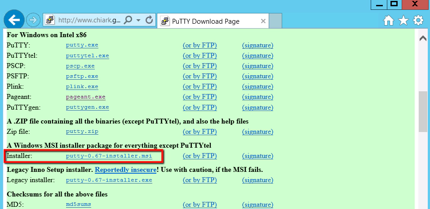Download puttygen.exe
The width and height of the screenshot is (430, 209).
point(87,107)
